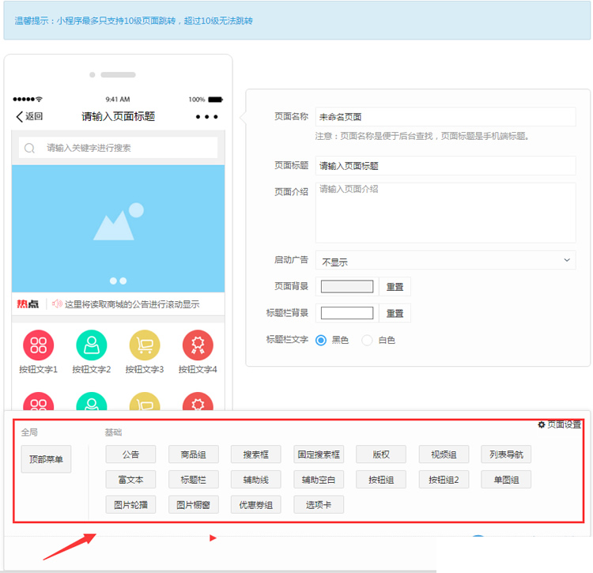
Task: Add the 单图组 component
Action: [x=506, y=480]
